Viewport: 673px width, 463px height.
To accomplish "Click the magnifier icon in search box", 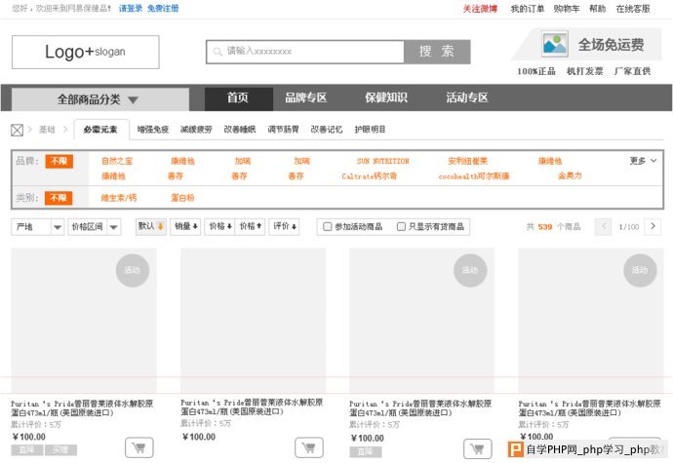I will tap(216, 51).
